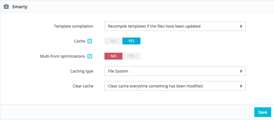Click the Caching type dropdown arrow
The width and height of the screenshot is (274, 120).
pos(241,71)
